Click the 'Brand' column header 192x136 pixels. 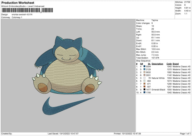(x=176, y=64)
